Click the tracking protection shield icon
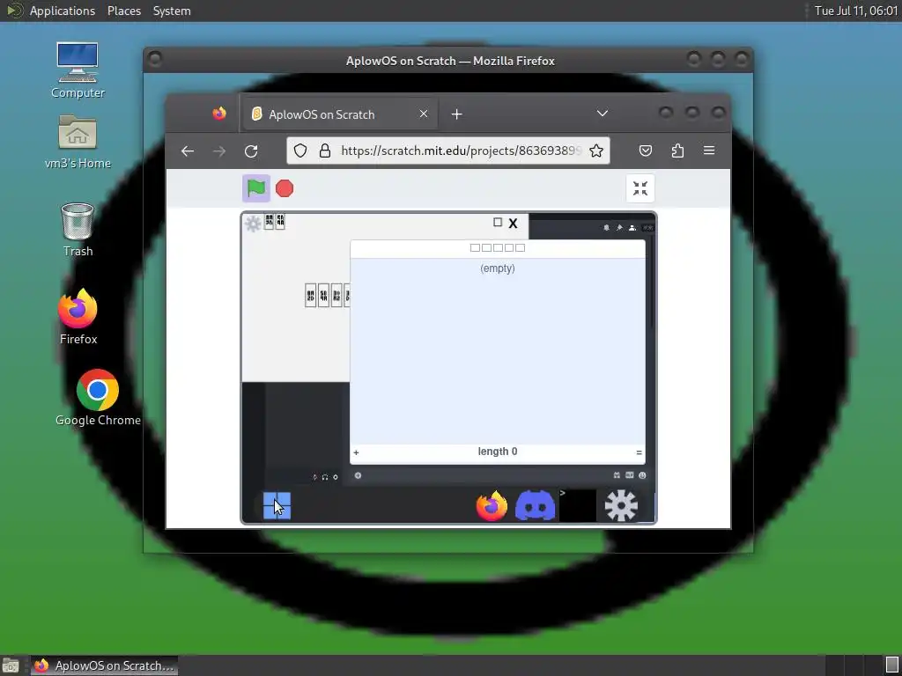Viewport: 902px width, 676px height. coord(300,151)
